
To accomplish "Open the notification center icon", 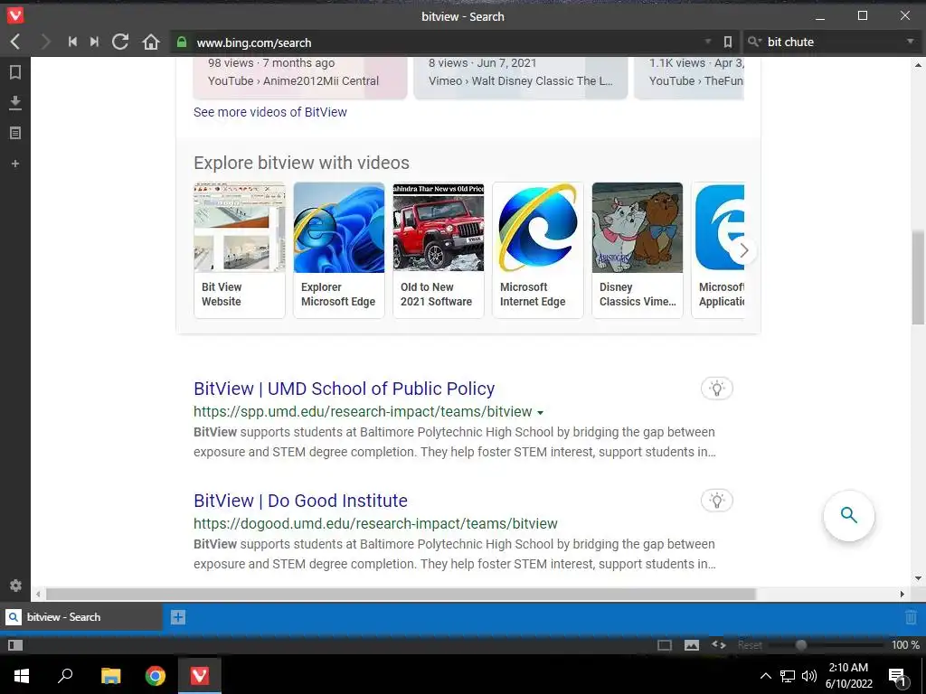I will 897,676.
